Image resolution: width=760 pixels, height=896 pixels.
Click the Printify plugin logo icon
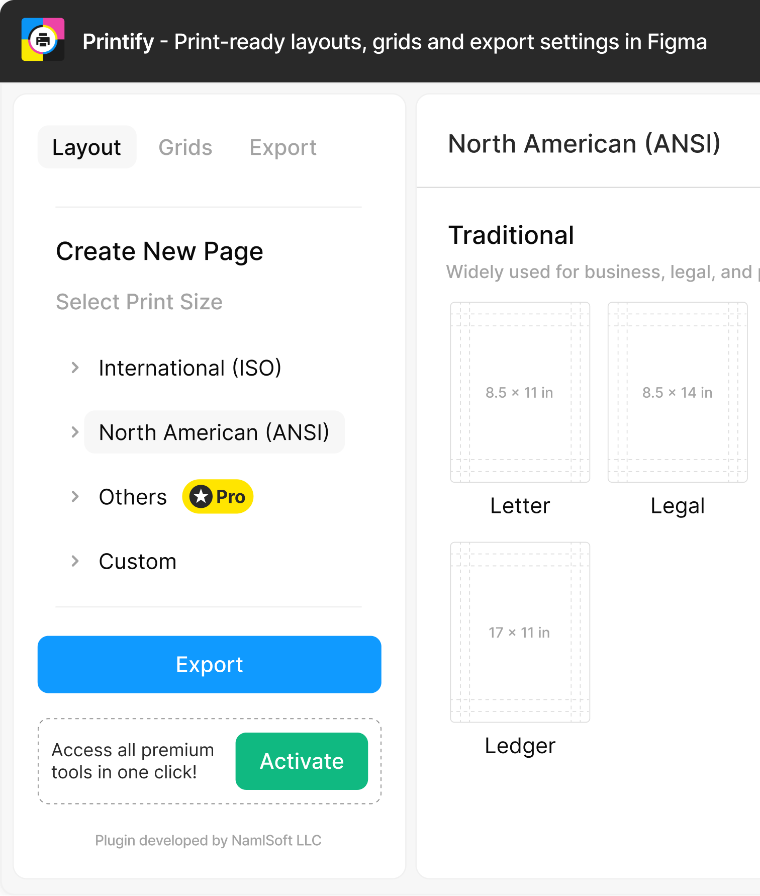click(43, 40)
